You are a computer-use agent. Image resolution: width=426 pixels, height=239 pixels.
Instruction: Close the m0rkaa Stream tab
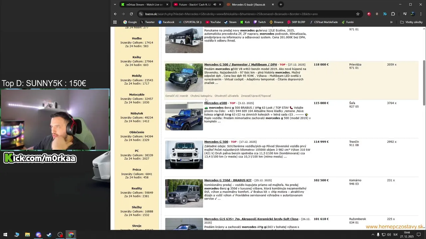tap(167, 5)
